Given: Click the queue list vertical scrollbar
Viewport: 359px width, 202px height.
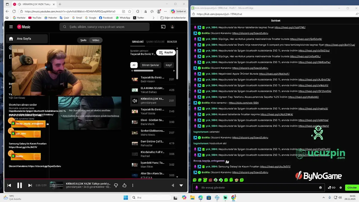Looking at the screenshot, I should click(x=177, y=65).
